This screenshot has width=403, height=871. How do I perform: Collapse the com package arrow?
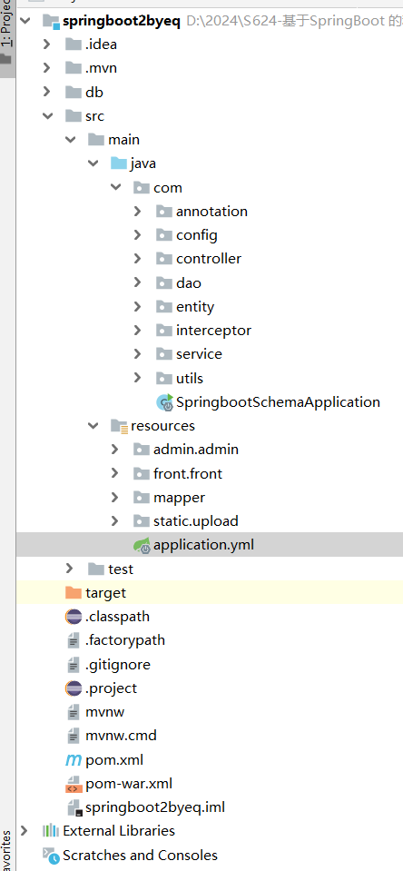point(116,188)
